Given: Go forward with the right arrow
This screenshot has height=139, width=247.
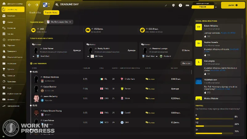Looking at the screenshot, I should pyautogui.click(x=36, y=5).
